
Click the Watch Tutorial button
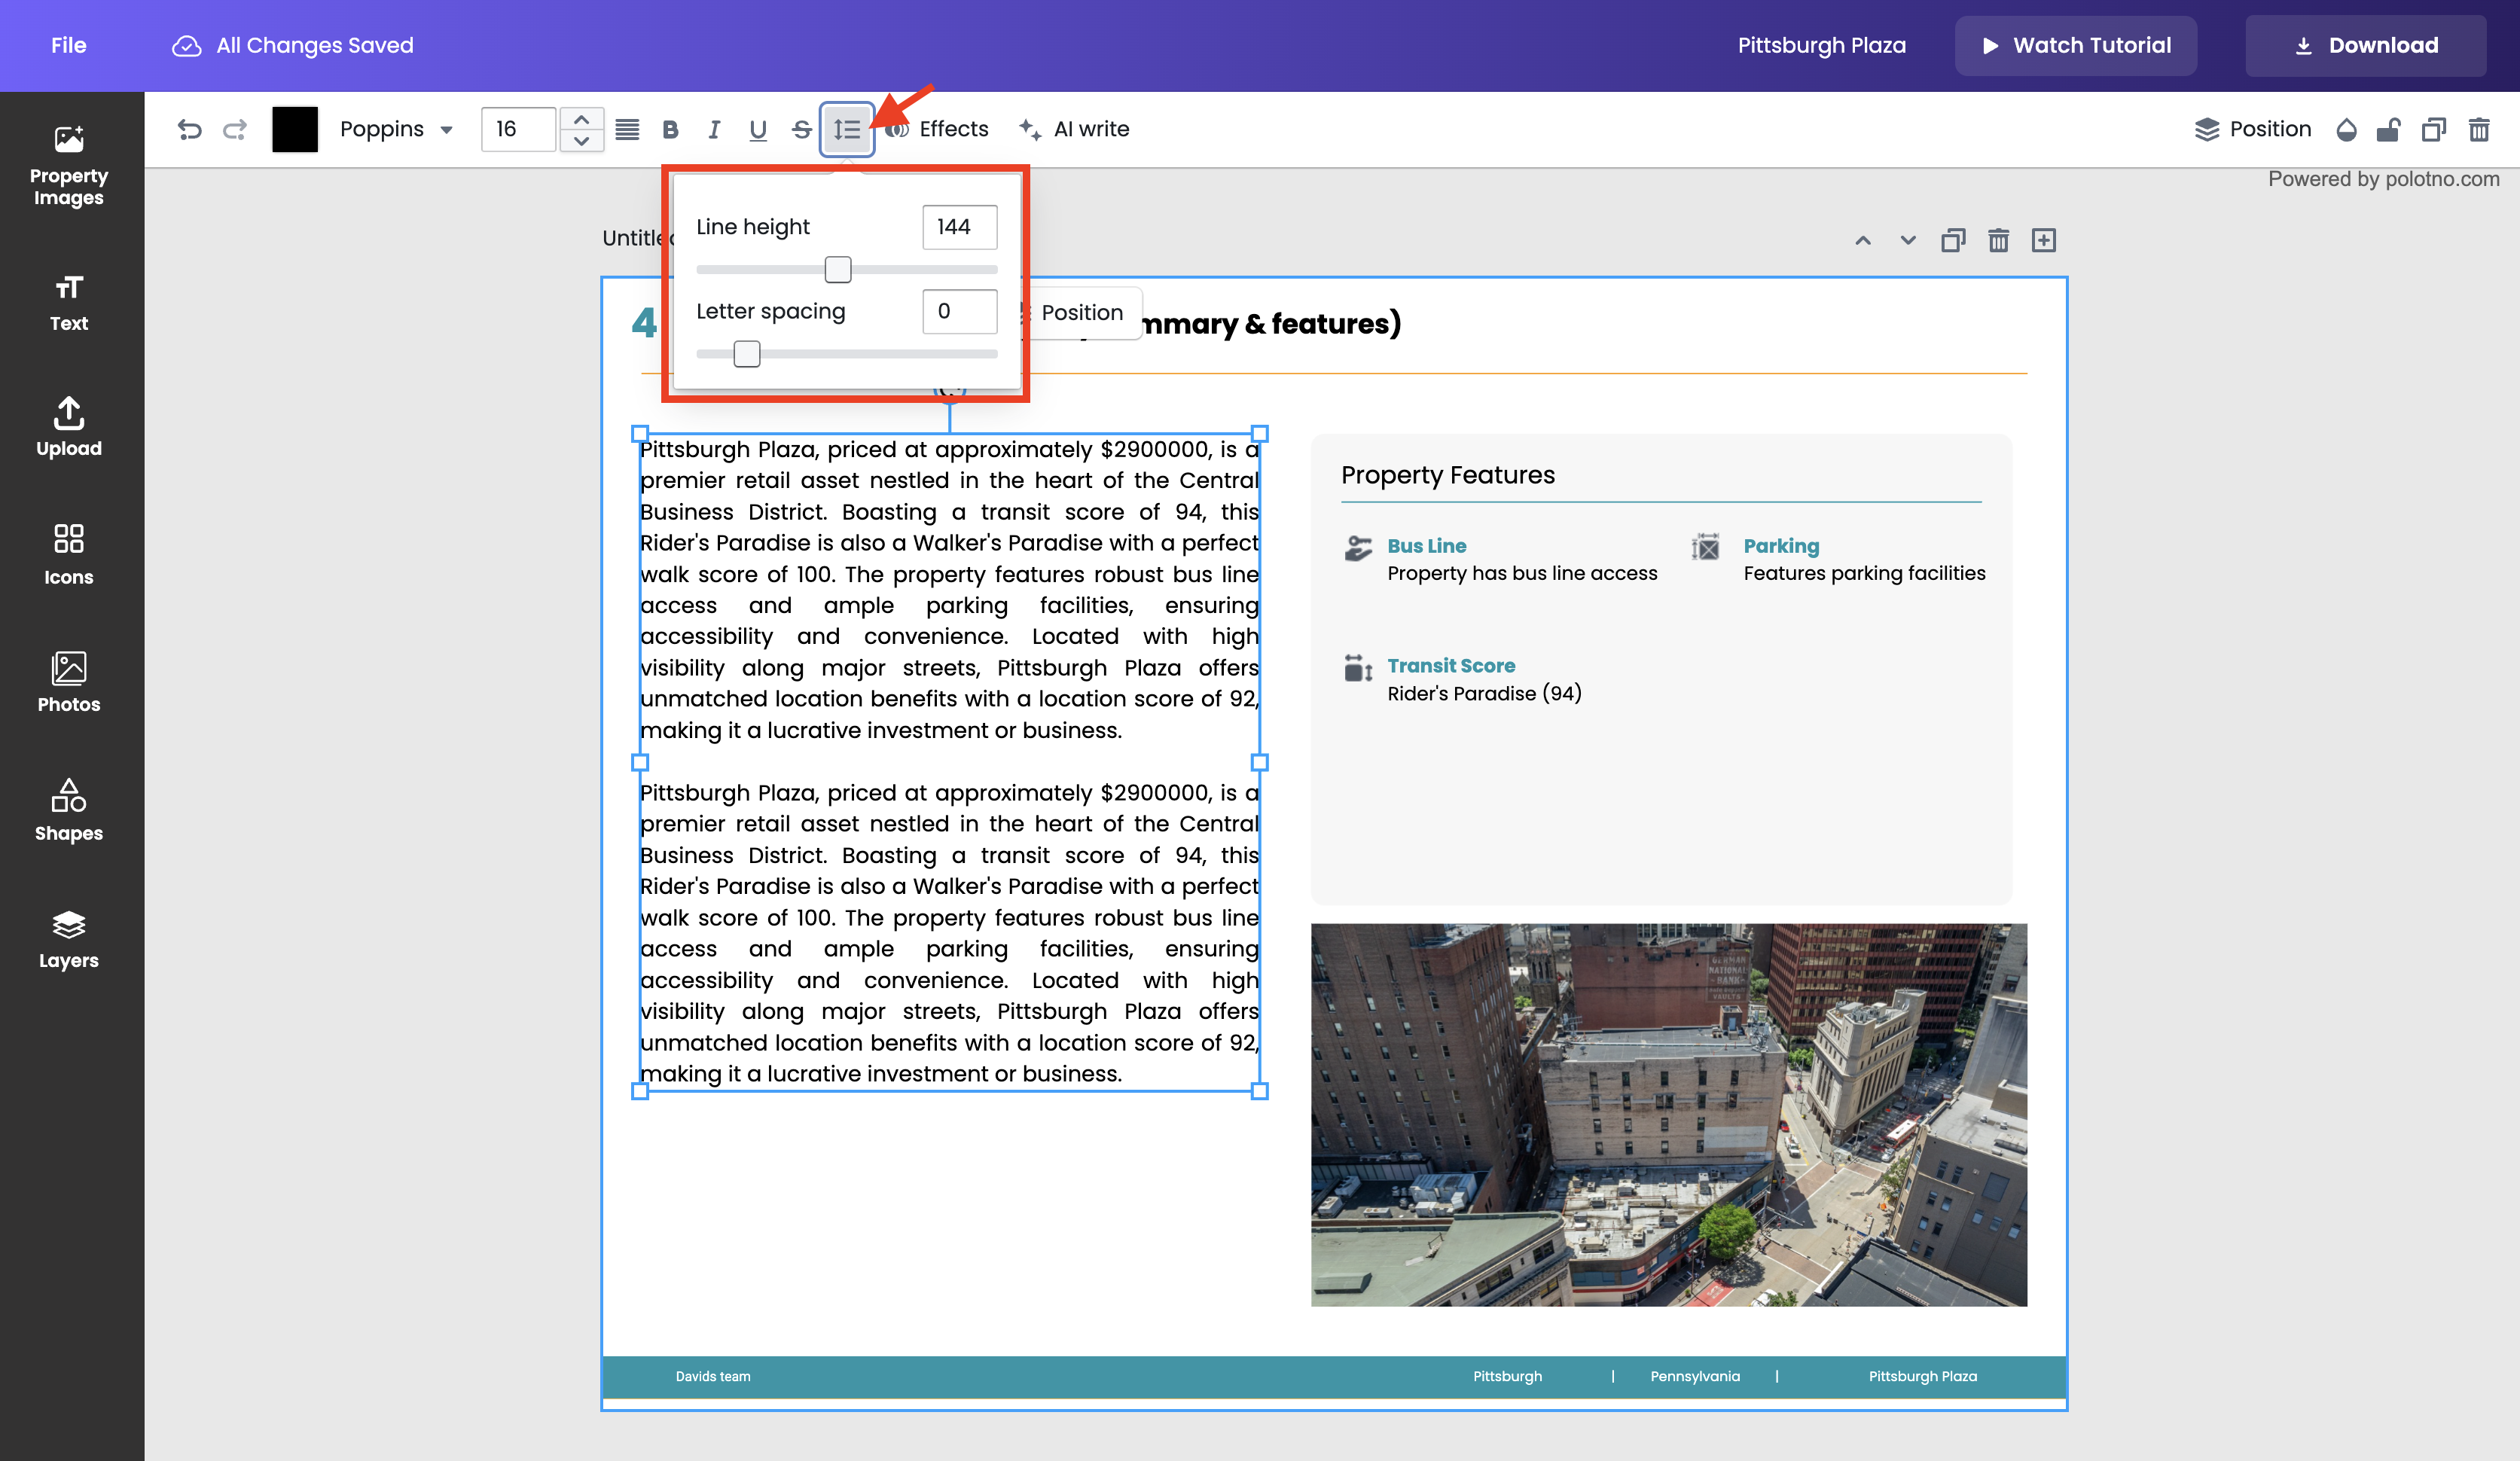coord(2076,45)
